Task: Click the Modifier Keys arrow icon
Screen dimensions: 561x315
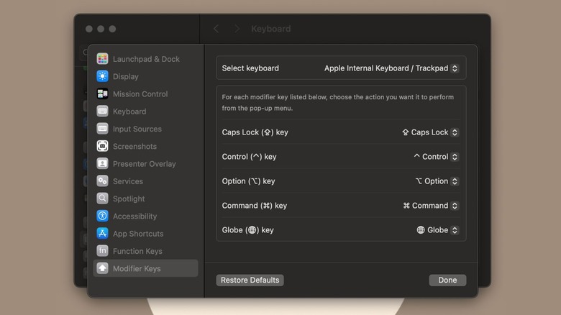Action: (102, 268)
